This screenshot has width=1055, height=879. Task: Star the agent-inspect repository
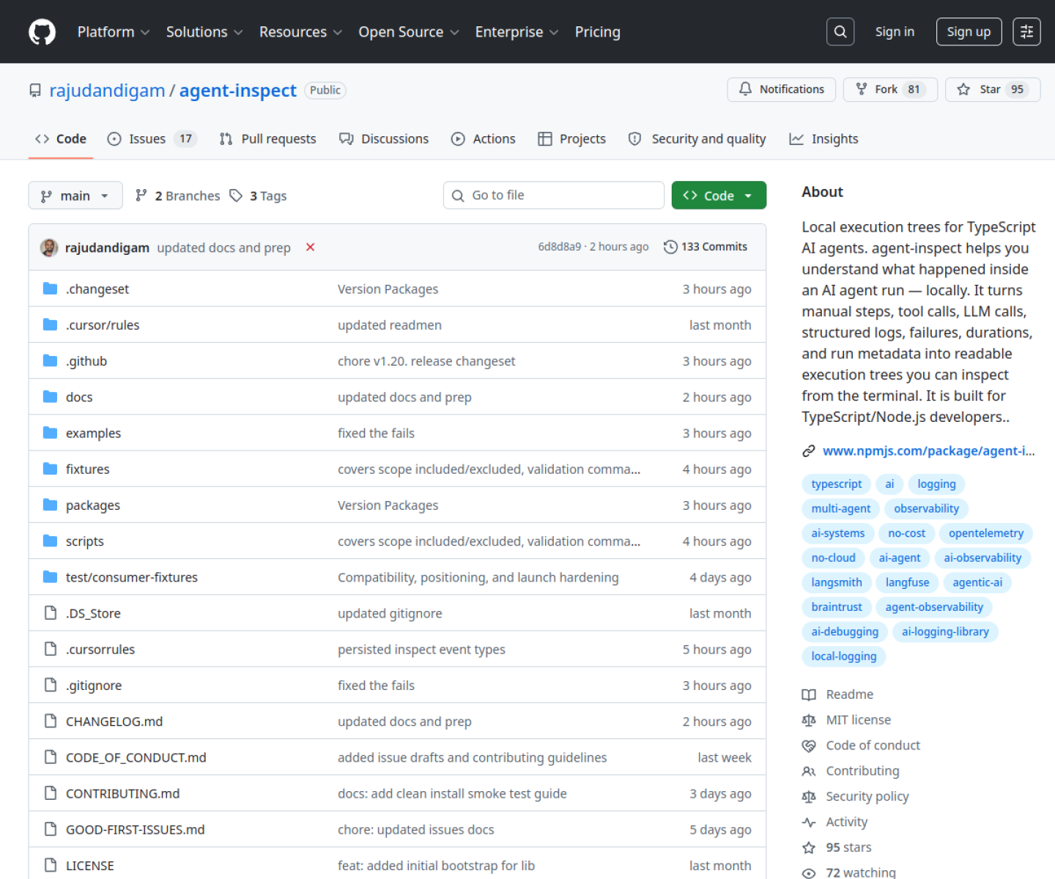click(x=993, y=89)
